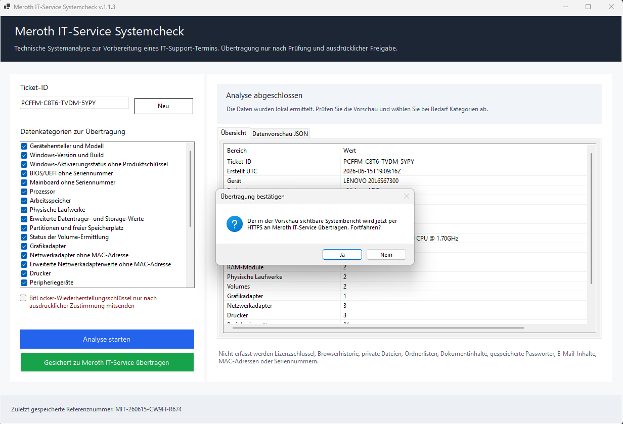623x424 pixels.
Task: Click the Bereich column header
Action: click(x=282, y=151)
